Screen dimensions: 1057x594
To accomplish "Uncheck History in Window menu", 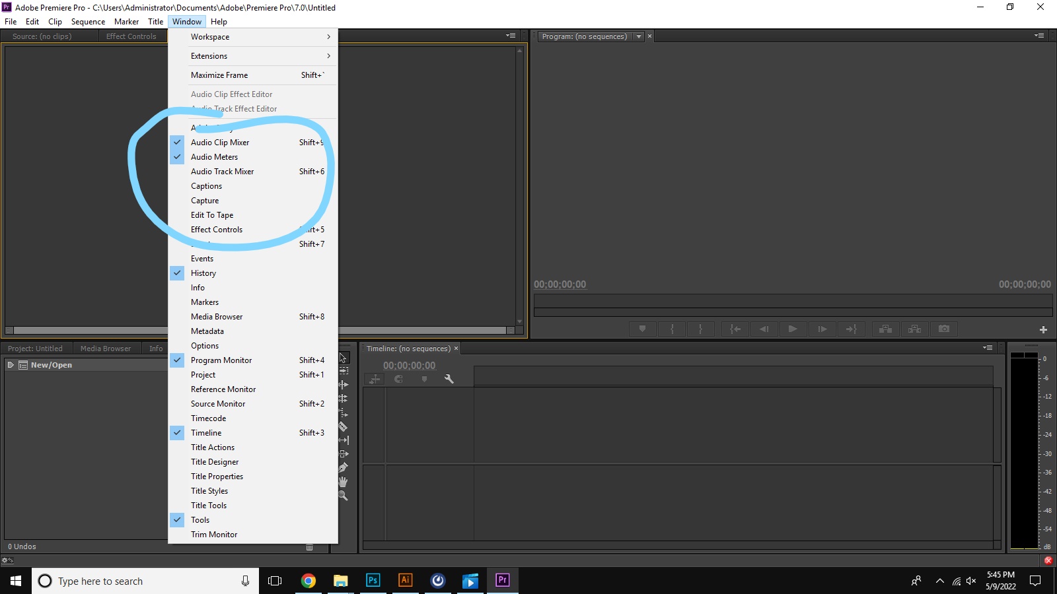I will 253,273.
